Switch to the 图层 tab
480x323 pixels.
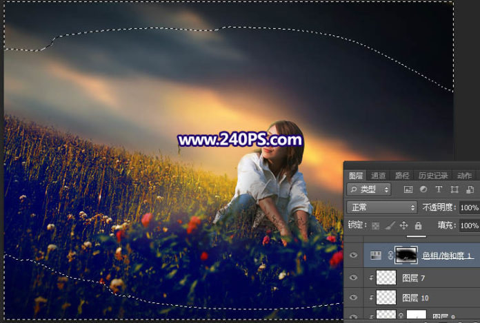pyautogui.click(x=356, y=176)
